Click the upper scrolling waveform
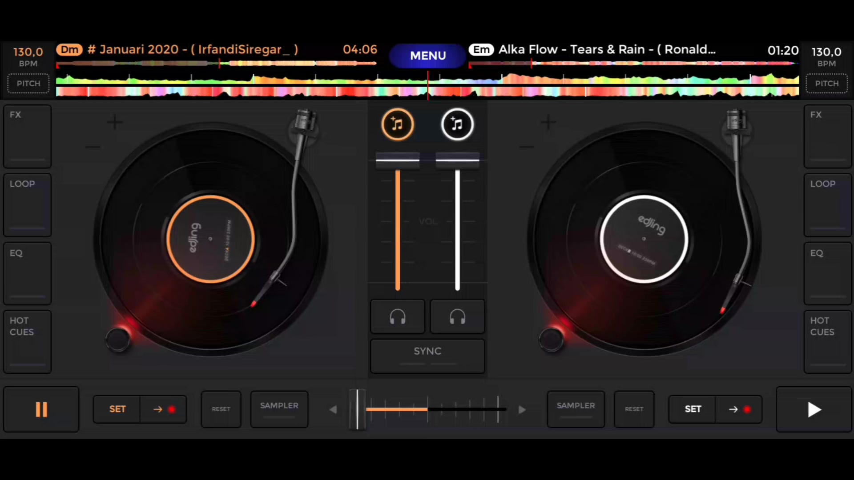This screenshot has width=854, height=480. coord(427,79)
